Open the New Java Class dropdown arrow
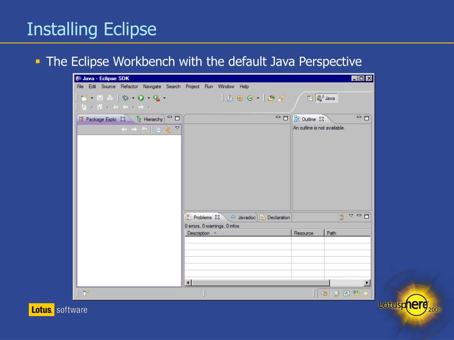This screenshot has width=454, height=340. [x=258, y=98]
